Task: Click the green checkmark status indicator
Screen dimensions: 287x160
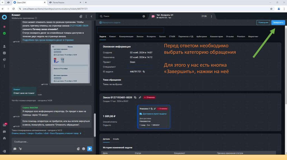Action: click(x=4, y=33)
